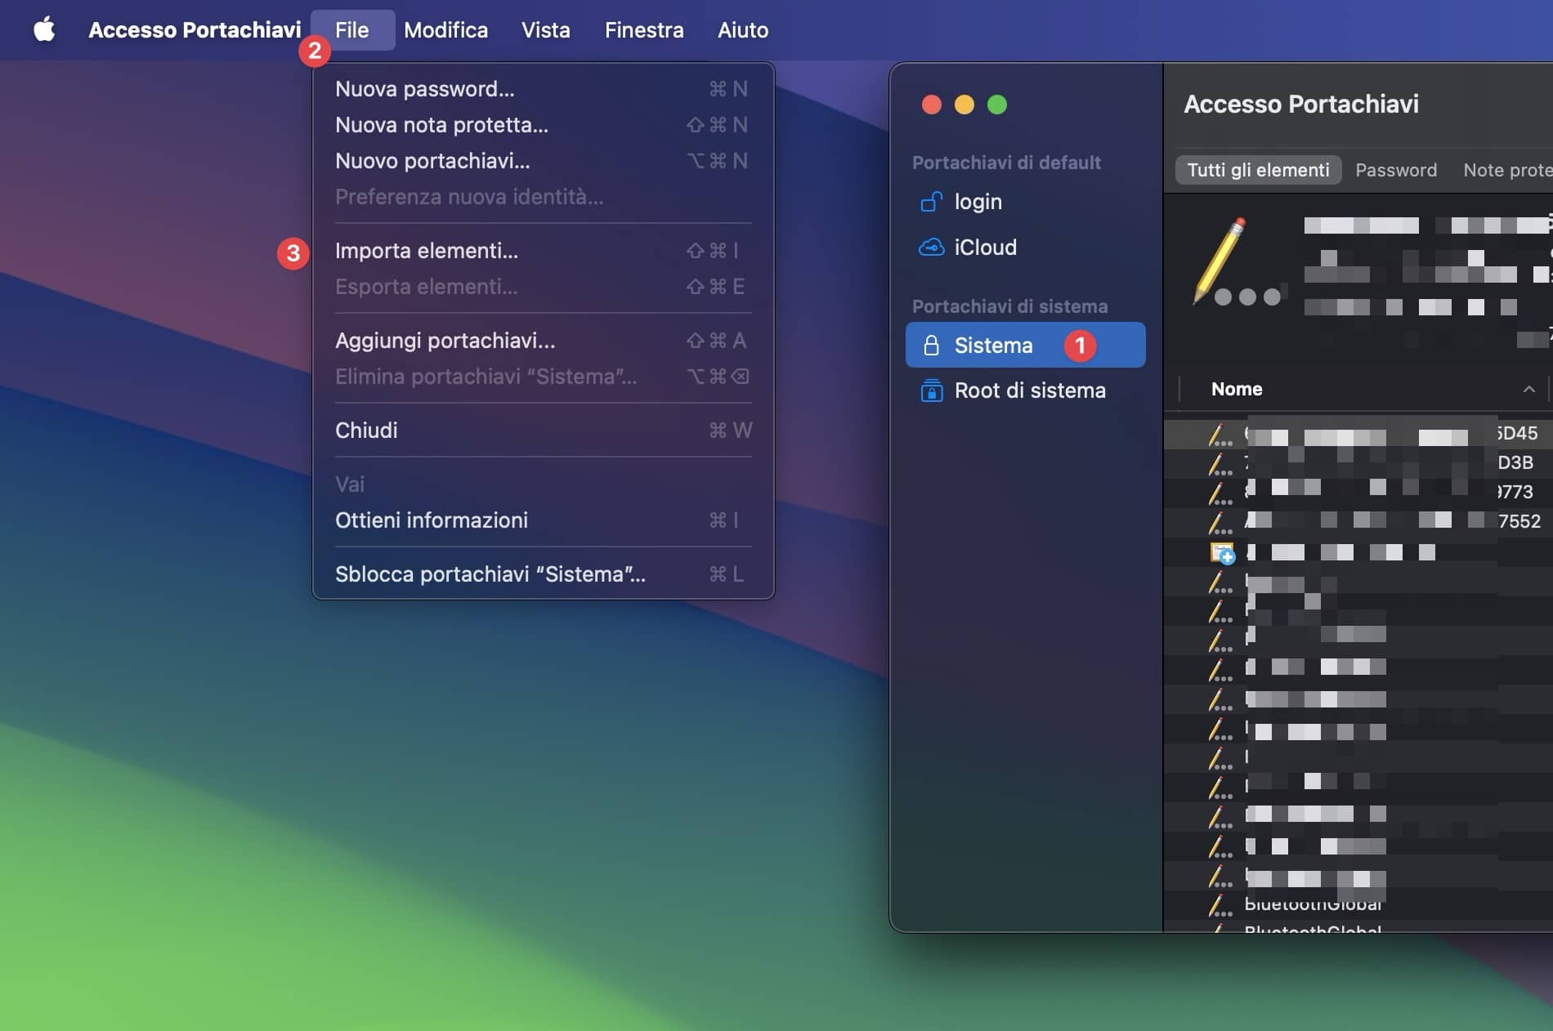The width and height of the screenshot is (1553, 1031).
Task: Click the large pencil password icon in preview
Action: [x=1237, y=262]
